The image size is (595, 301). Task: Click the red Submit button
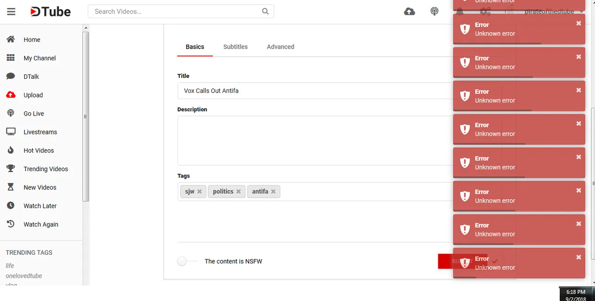click(x=463, y=261)
